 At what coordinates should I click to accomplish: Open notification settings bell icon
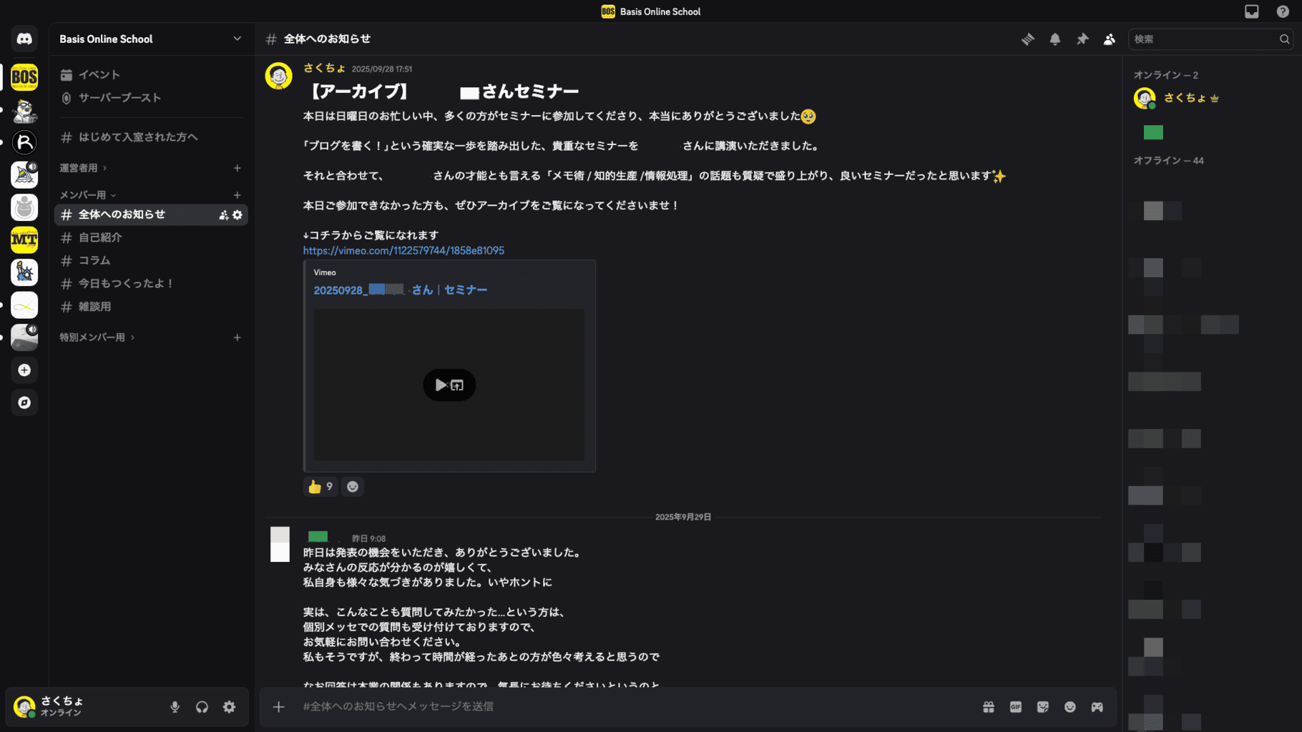pyautogui.click(x=1055, y=39)
